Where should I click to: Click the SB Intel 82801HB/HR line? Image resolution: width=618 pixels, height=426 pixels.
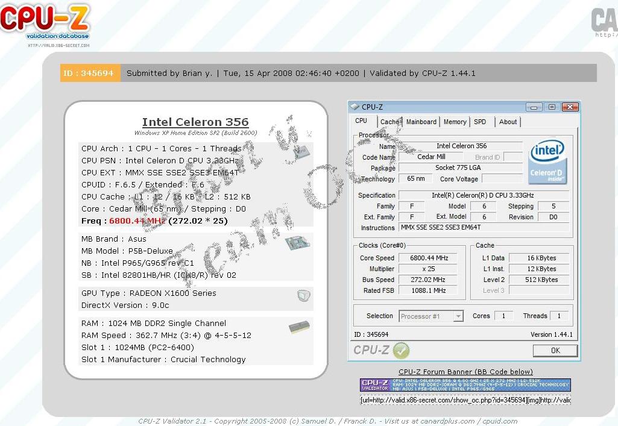(159, 275)
